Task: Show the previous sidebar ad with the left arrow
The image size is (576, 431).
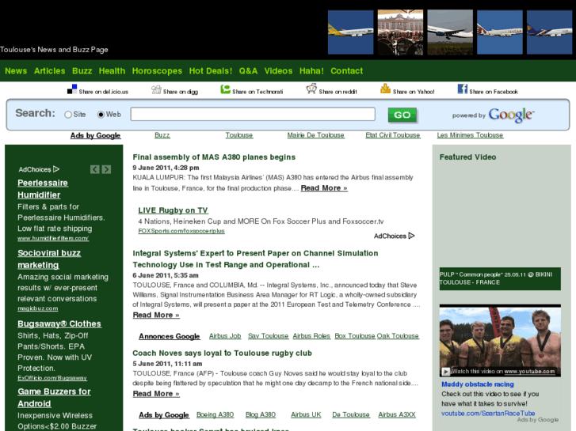Action: pos(95,169)
